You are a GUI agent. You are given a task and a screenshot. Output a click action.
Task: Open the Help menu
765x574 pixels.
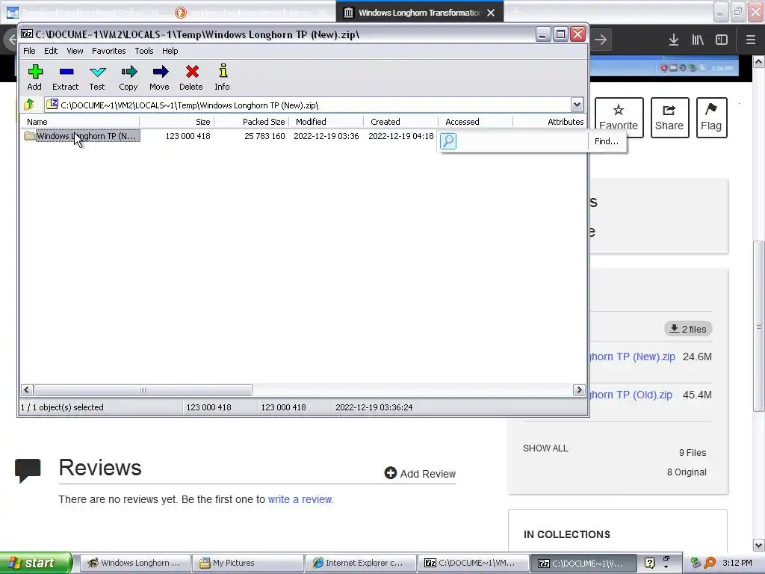170,51
